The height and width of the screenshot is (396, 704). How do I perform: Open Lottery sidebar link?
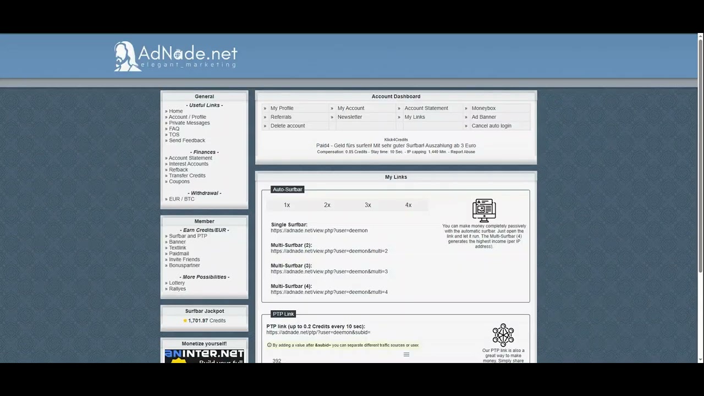177,283
